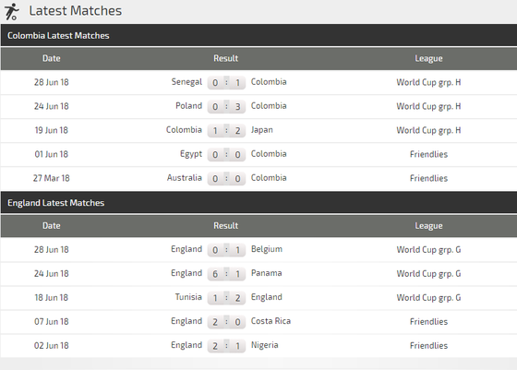
Task: Open the Colombia 1:2 Japan result
Action: click(226, 130)
